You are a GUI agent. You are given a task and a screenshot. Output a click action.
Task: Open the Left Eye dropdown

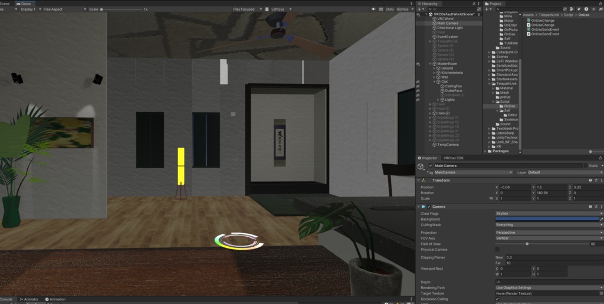click(x=281, y=9)
